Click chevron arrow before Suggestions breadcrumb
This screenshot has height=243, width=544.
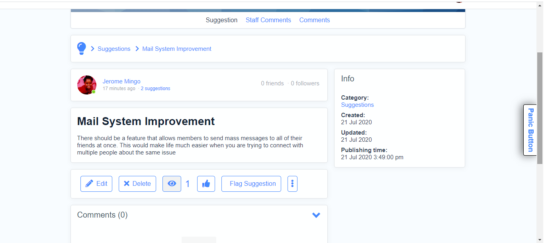[93, 49]
